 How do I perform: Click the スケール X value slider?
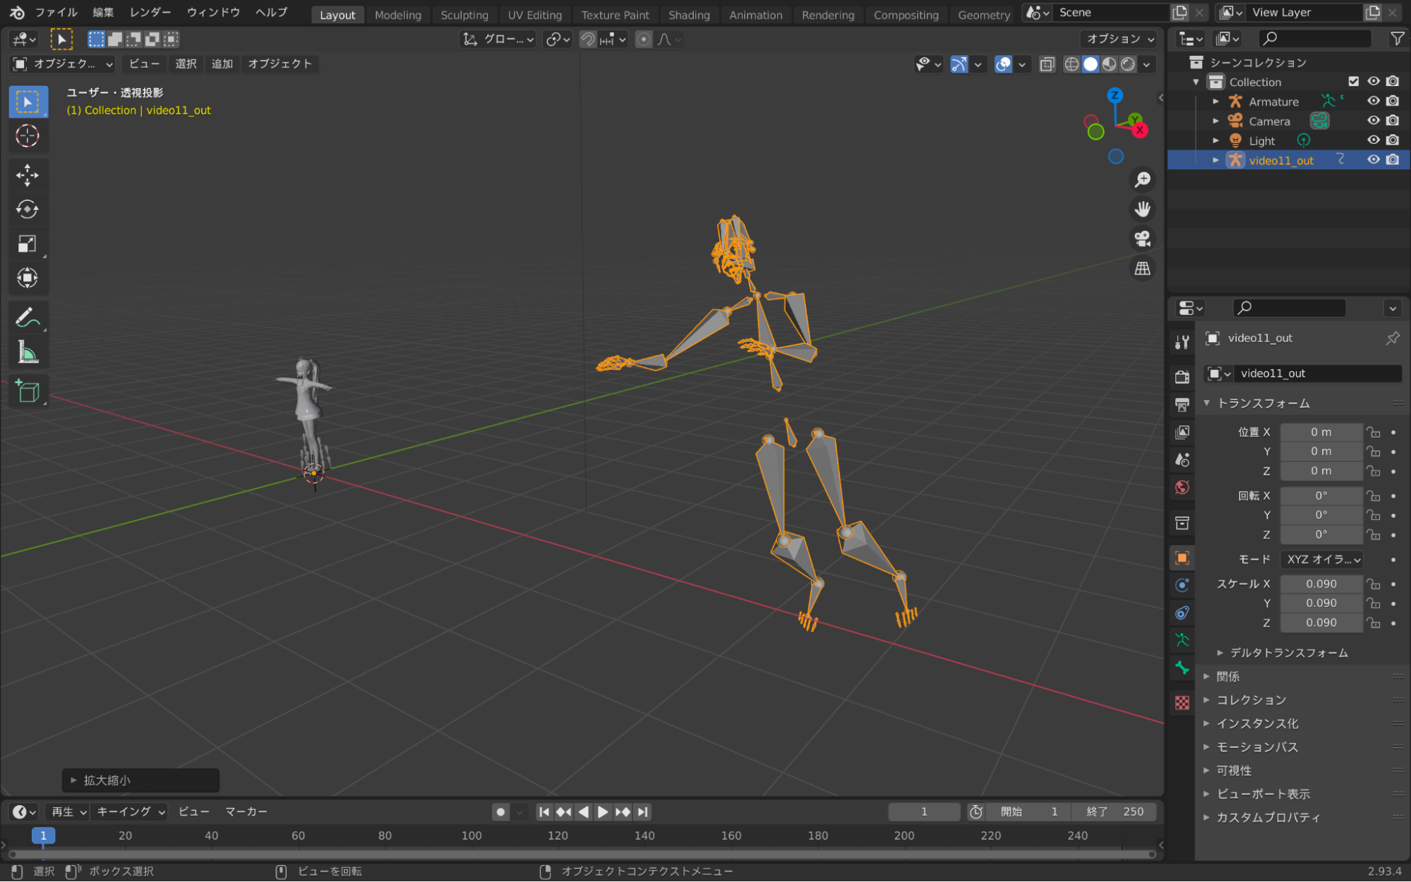pos(1321,584)
